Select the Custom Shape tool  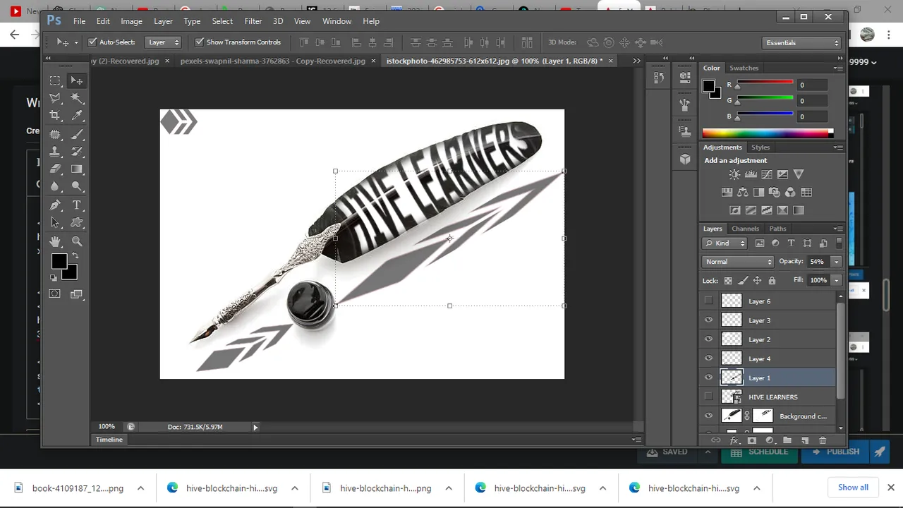coord(77,223)
